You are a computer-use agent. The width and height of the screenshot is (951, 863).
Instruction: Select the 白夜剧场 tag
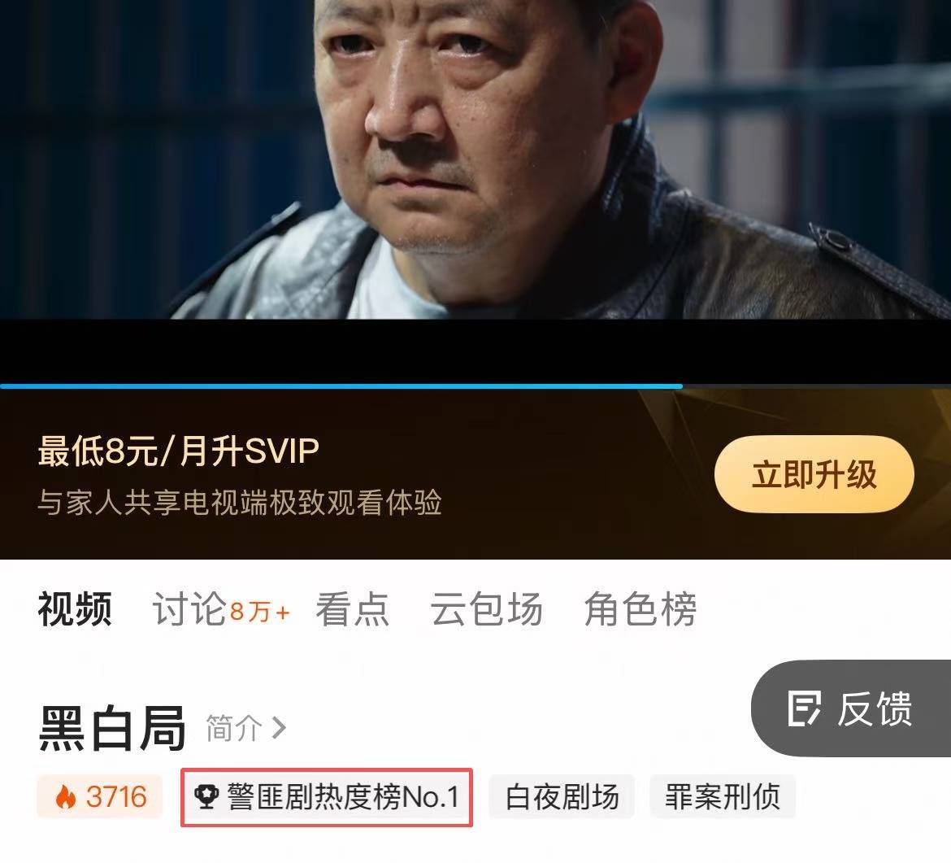pyautogui.click(x=562, y=796)
